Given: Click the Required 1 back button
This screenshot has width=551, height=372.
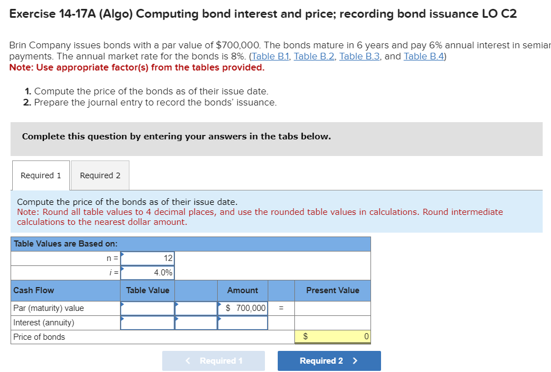Looking at the screenshot, I should 213,360.
